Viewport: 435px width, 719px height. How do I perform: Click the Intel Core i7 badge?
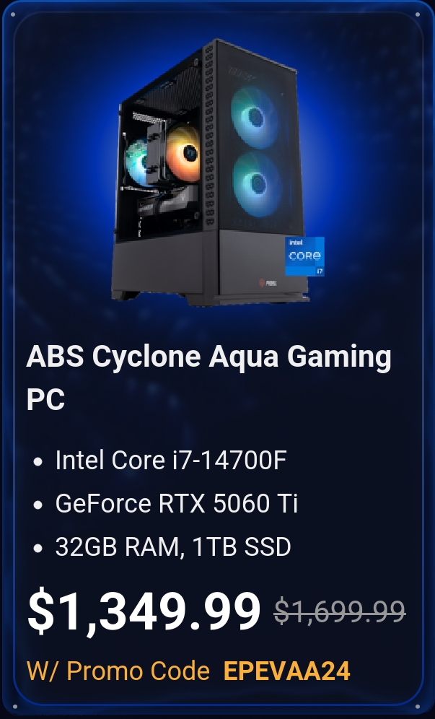(x=304, y=256)
